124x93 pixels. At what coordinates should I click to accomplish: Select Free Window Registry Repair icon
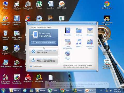coord(5,79)
